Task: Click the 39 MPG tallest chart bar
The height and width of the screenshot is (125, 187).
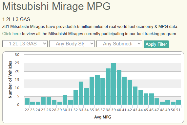Action: pyautogui.click(x=114, y=84)
